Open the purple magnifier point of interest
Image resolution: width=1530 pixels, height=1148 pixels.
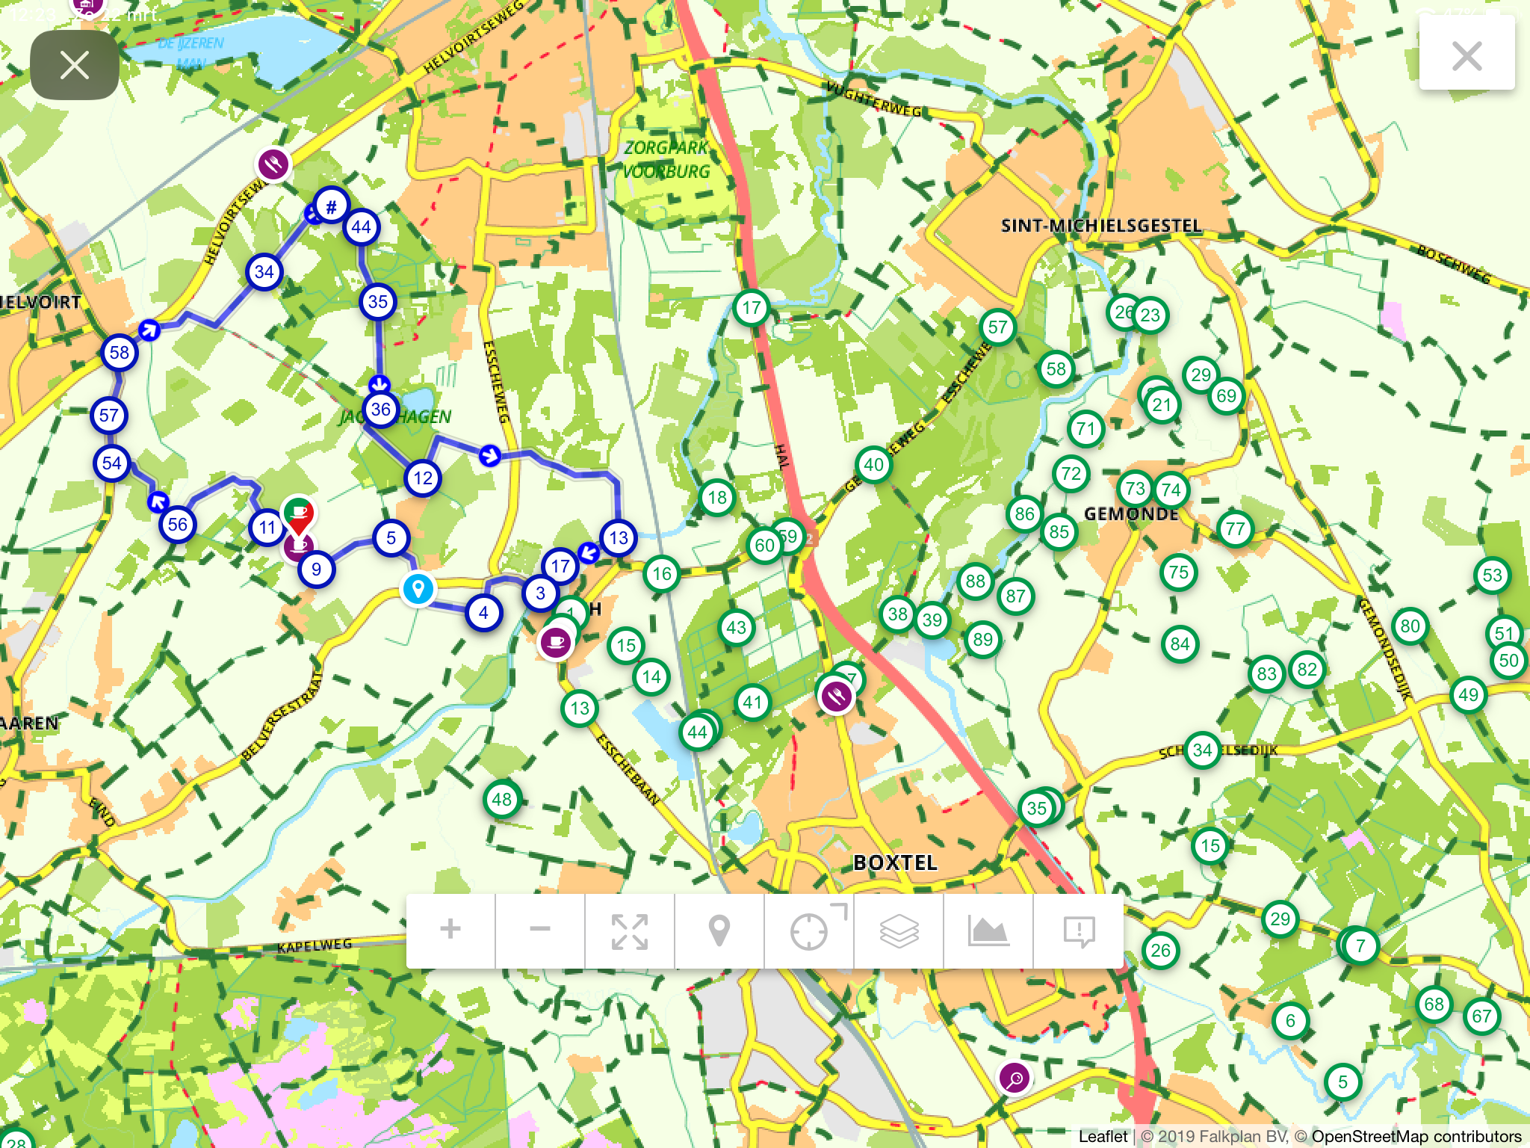[x=1015, y=1078]
